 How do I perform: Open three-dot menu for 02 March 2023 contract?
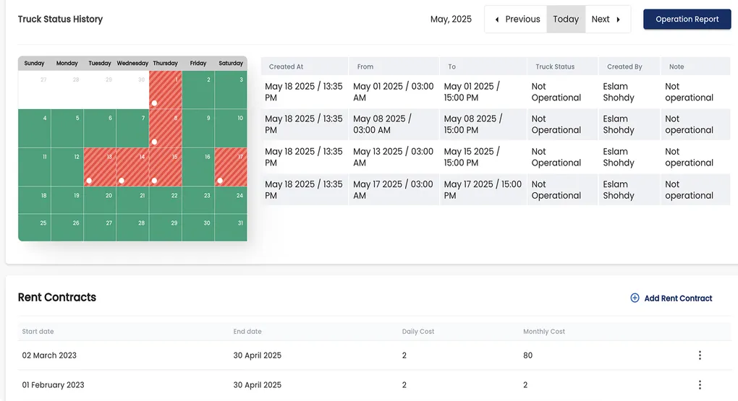(699, 355)
